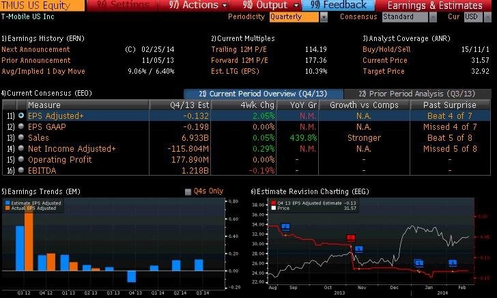The image size is (497, 298).
Task: Click the arrow beside Quarterly periodicity
Action: [x=324, y=17]
